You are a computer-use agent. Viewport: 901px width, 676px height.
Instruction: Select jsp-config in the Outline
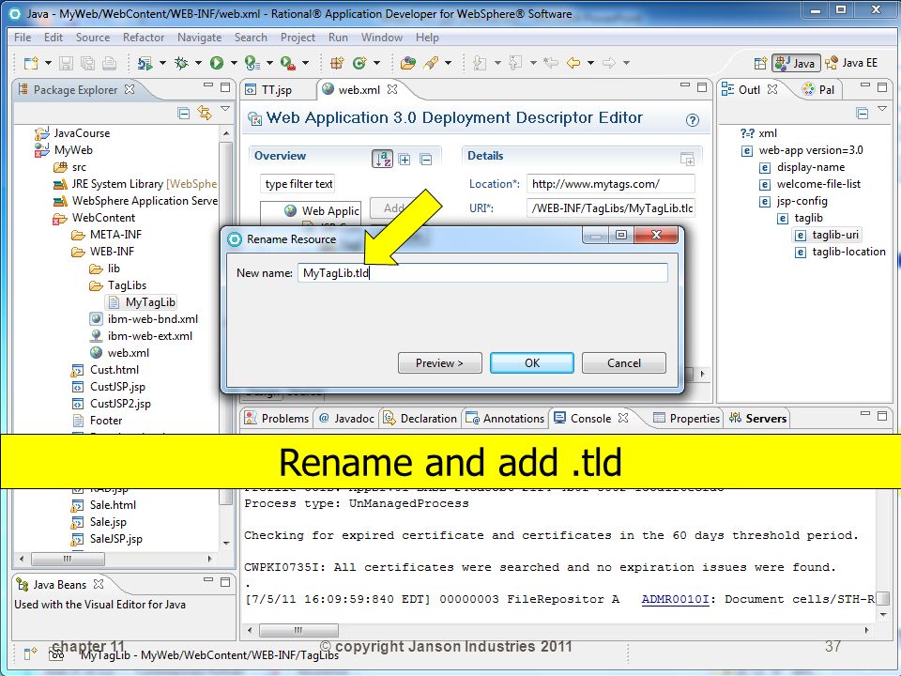tap(794, 201)
